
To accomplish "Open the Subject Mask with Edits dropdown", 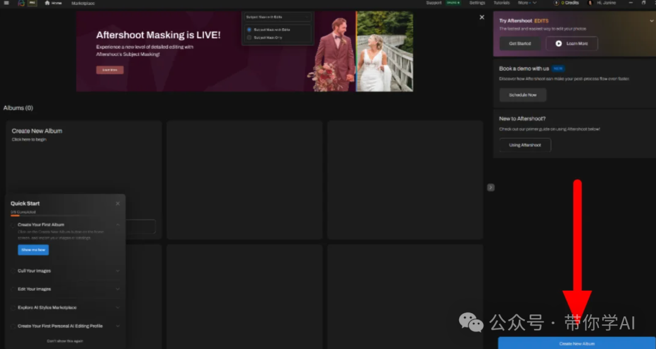I will [277, 17].
